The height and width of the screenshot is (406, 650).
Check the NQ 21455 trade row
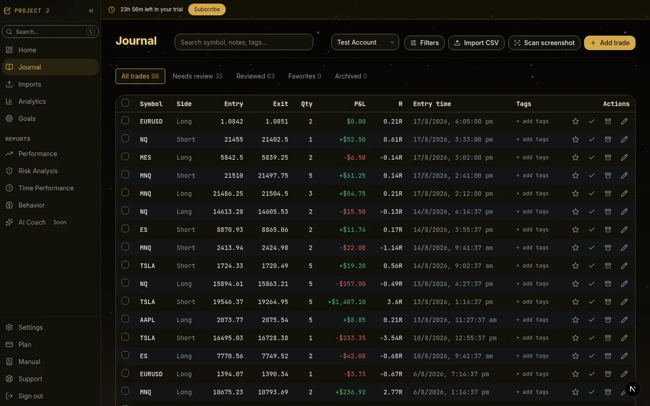125,138
